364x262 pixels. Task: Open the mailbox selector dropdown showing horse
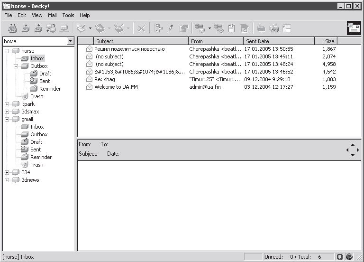(x=71, y=41)
